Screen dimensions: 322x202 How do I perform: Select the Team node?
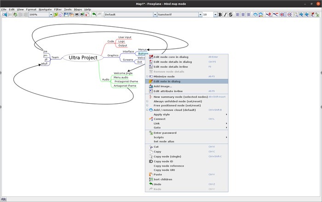pyautogui.click(x=55, y=58)
